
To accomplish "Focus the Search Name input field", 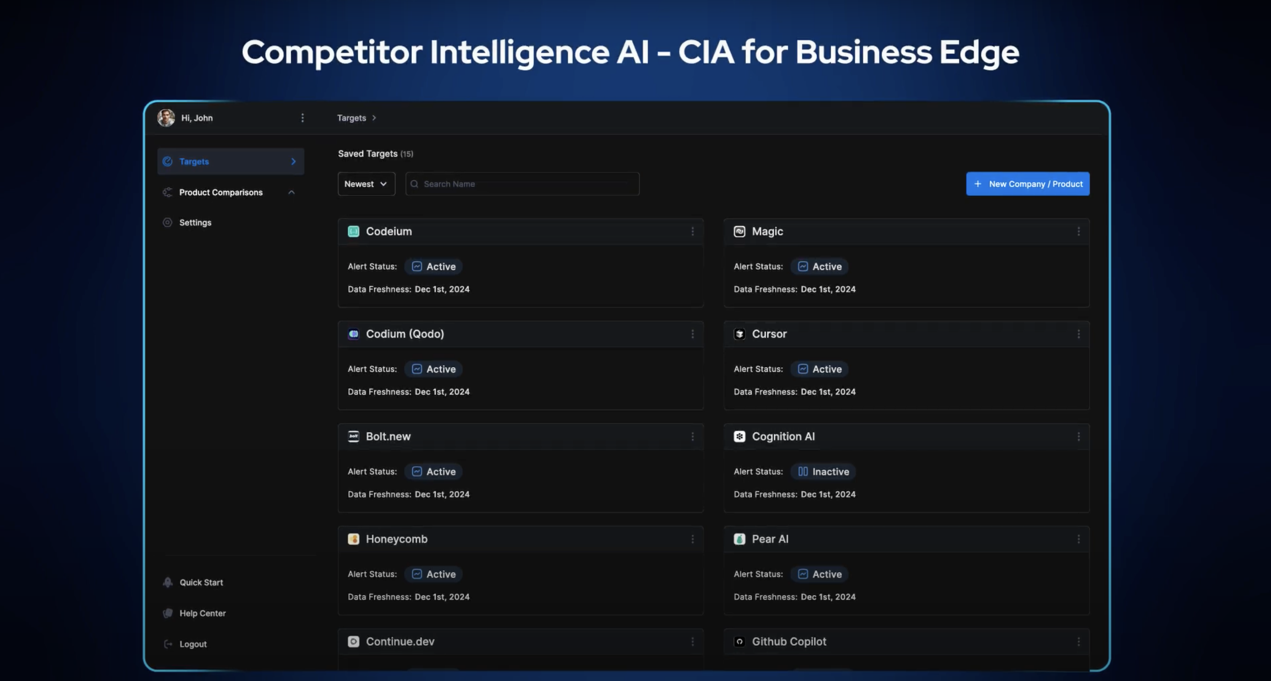I will [x=522, y=184].
